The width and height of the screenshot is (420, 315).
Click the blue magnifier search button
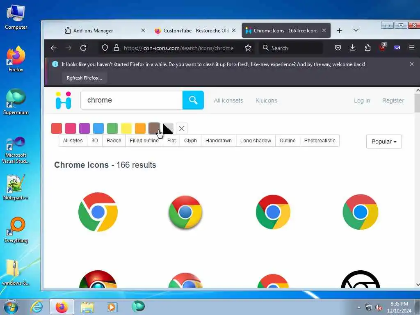193,100
